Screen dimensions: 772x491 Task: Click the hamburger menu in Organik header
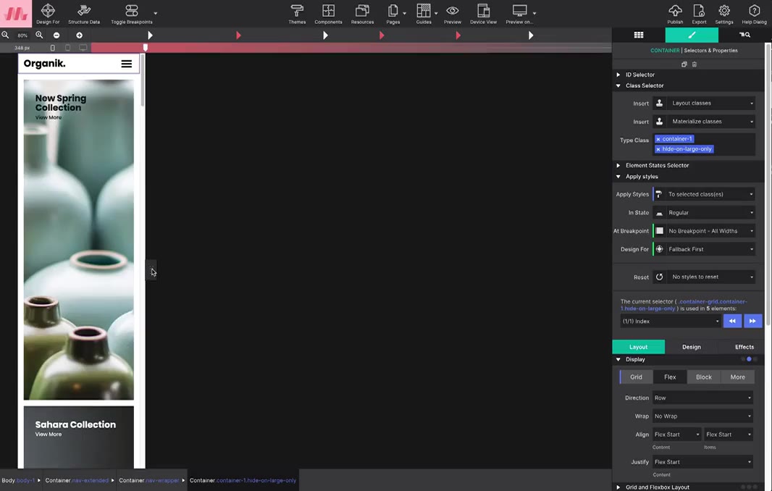(126, 64)
